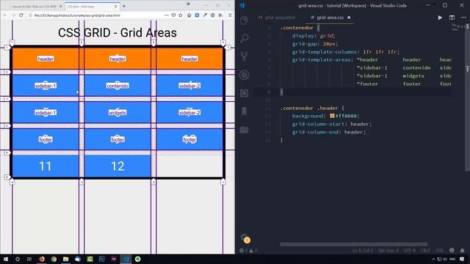The height and width of the screenshot is (264, 470).
Task: Open Firefox hamburger menu
Action: pyautogui.click(x=230, y=15)
